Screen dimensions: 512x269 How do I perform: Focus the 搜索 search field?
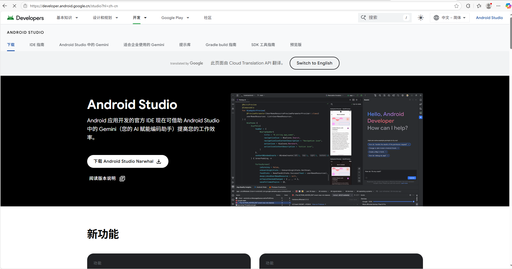(x=385, y=18)
